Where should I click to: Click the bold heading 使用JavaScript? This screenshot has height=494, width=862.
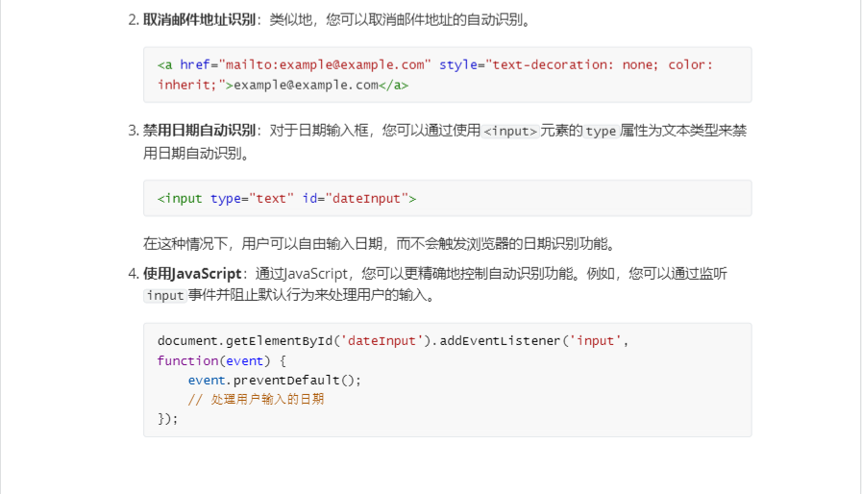tap(192, 274)
